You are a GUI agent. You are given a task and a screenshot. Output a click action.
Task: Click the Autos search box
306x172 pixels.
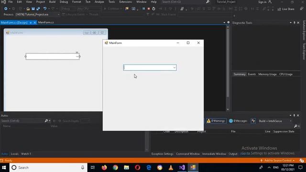tap(22, 121)
